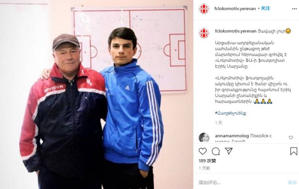Like the post with the heart icon

point(203,151)
